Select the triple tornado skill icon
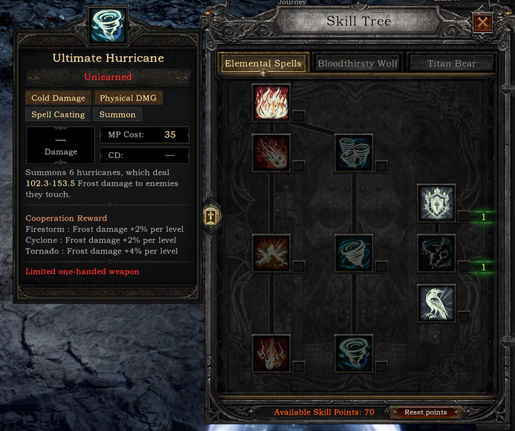Image resolution: width=515 pixels, height=431 pixels. 354,153
